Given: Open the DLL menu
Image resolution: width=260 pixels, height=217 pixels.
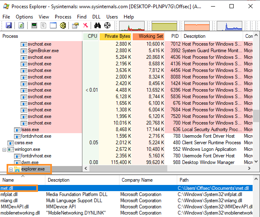Looking at the screenshot, I should pyautogui.click(x=96, y=17).
